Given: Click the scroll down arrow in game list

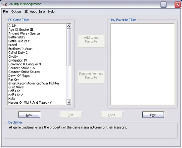Looking at the screenshot, I should pyautogui.click(x=69, y=102).
